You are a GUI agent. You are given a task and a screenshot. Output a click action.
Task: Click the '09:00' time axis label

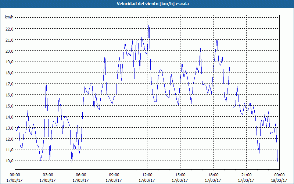114,175
